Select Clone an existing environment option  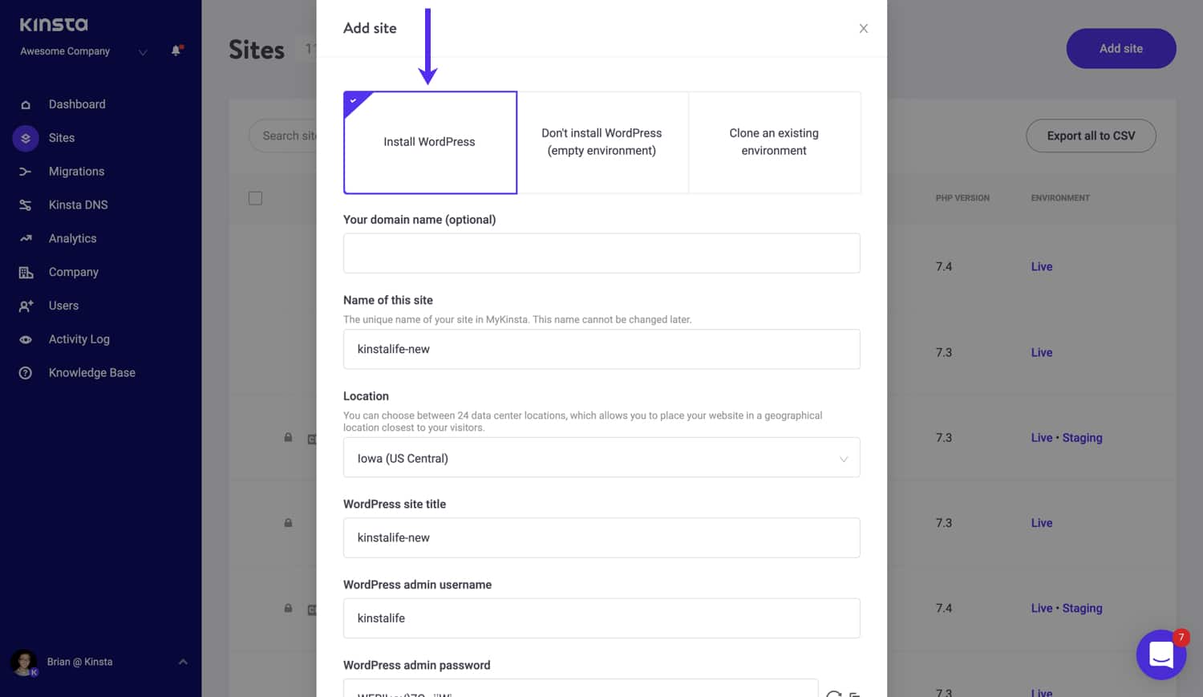(774, 142)
